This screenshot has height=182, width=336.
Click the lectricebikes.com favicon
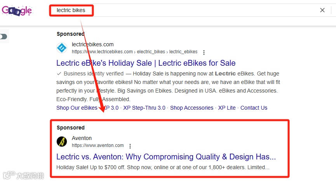62,48
